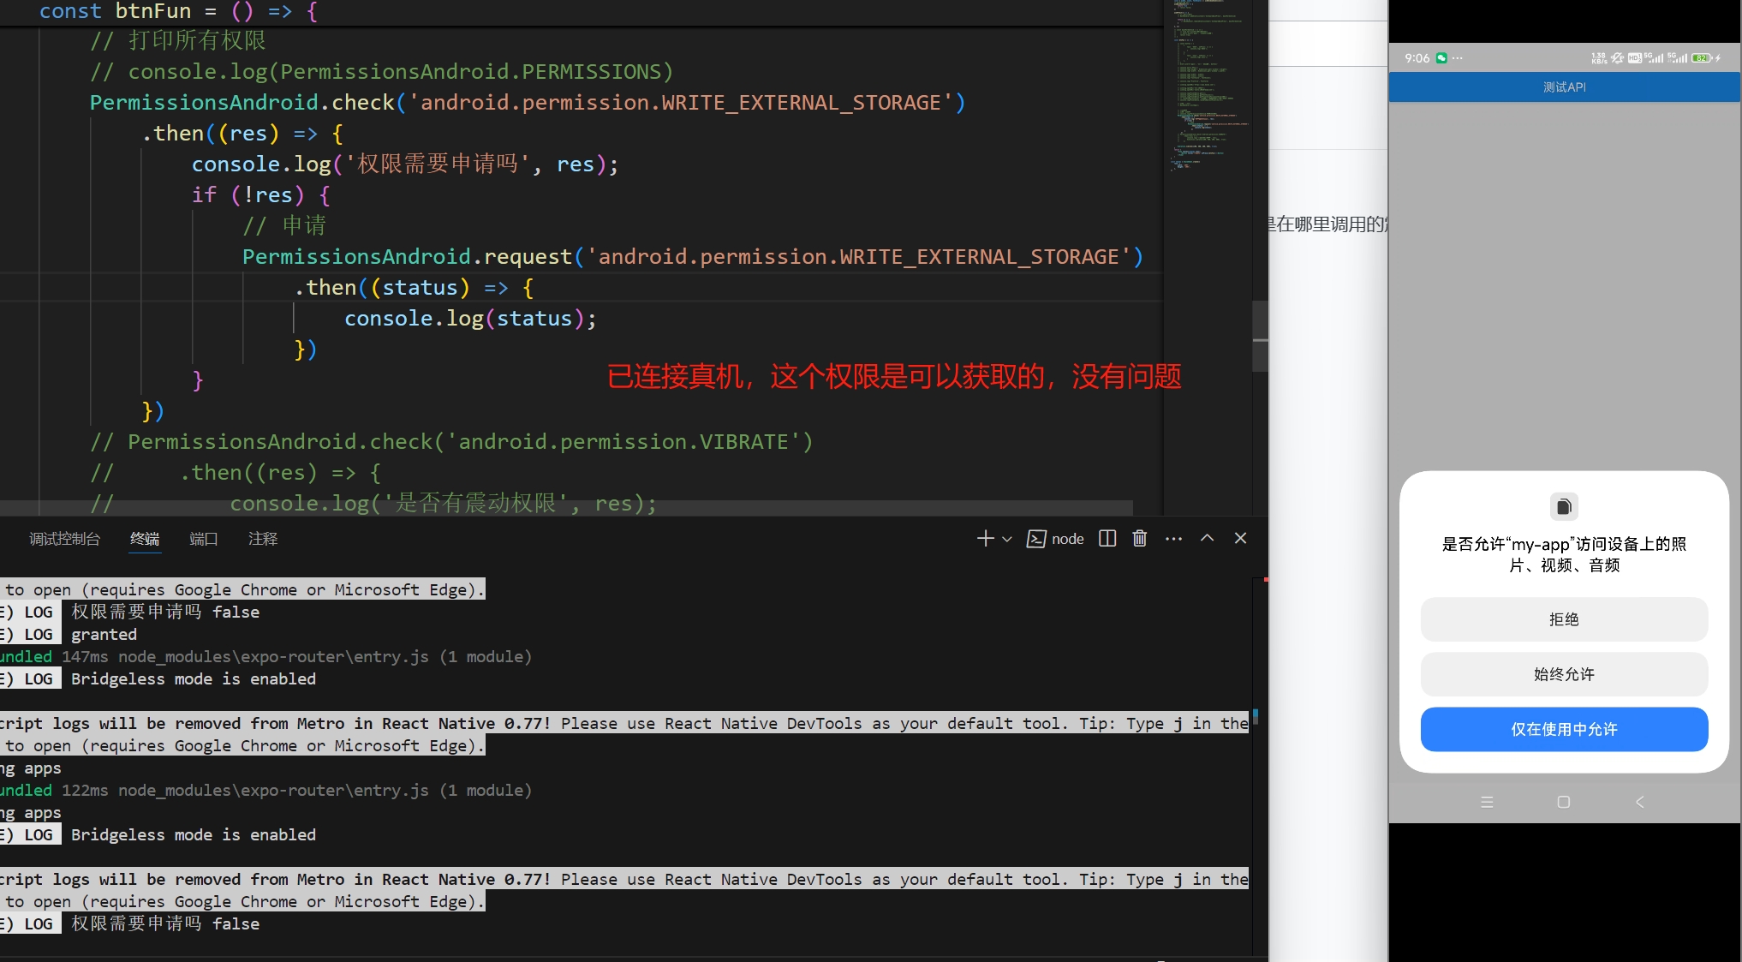Maximize the panel with the up chevron

coord(1207,538)
